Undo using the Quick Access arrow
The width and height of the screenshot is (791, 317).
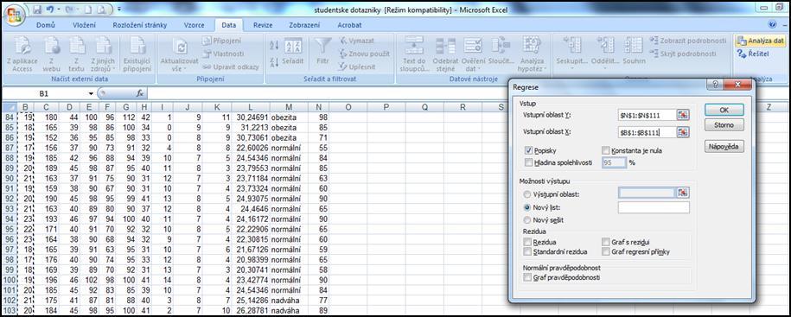point(50,10)
